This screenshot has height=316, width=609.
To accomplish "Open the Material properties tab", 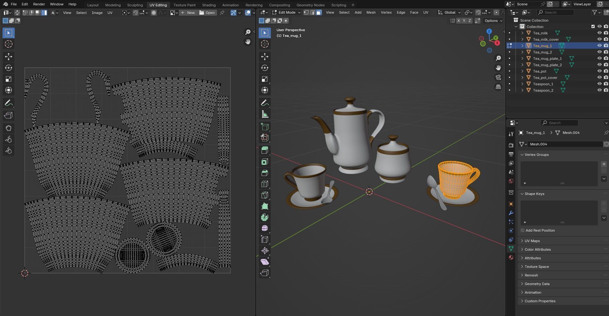I will point(511,257).
